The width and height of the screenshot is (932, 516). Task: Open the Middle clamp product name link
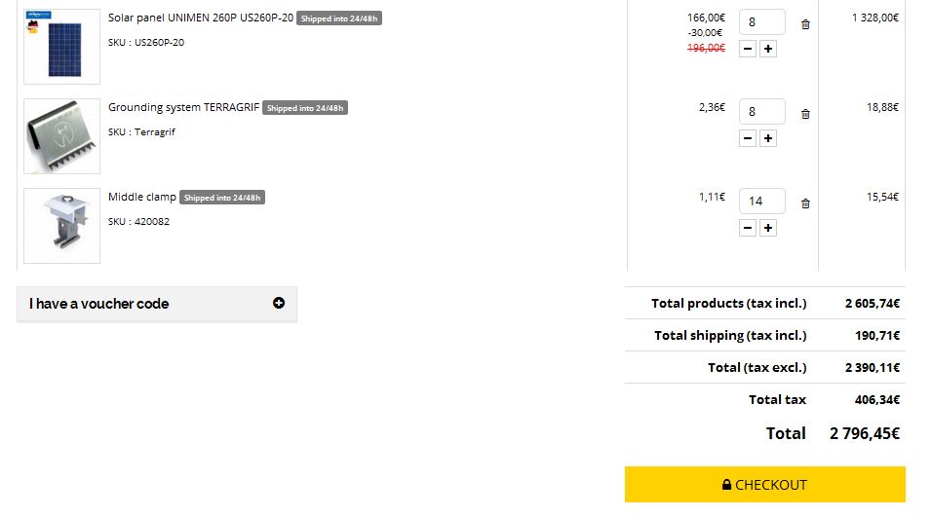[x=142, y=197]
